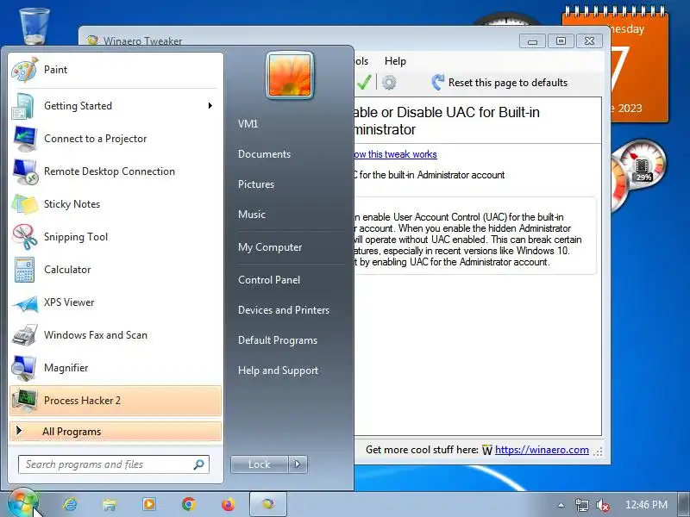Click the search magnifier icon
Image resolution: width=690 pixels, height=517 pixels.
[199, 464]
